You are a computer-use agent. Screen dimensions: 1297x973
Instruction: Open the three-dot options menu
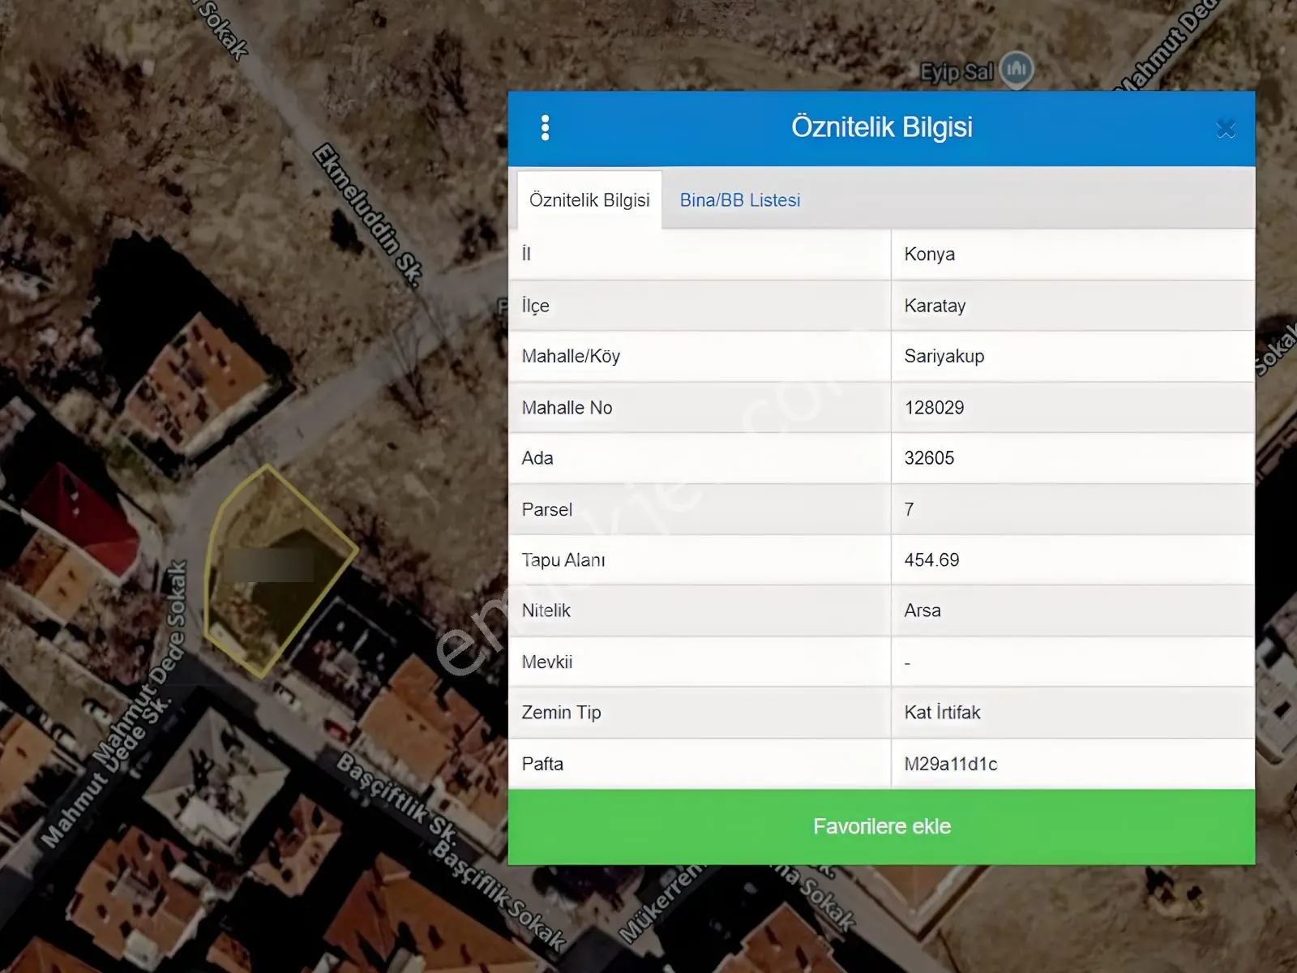545,127
